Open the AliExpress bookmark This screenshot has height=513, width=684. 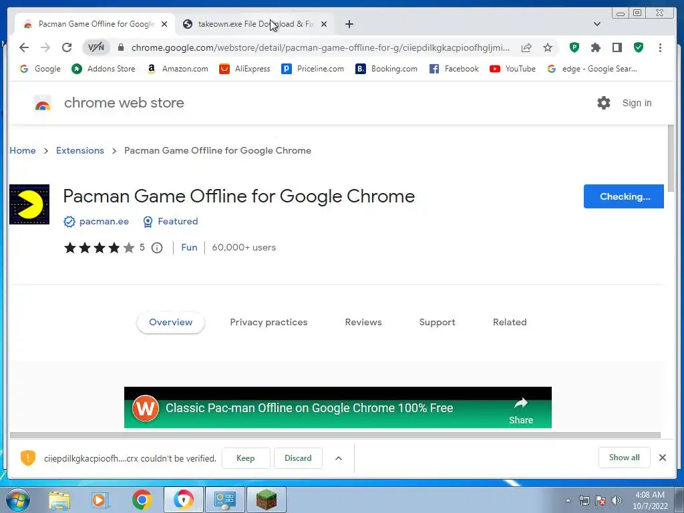[244, 69]
